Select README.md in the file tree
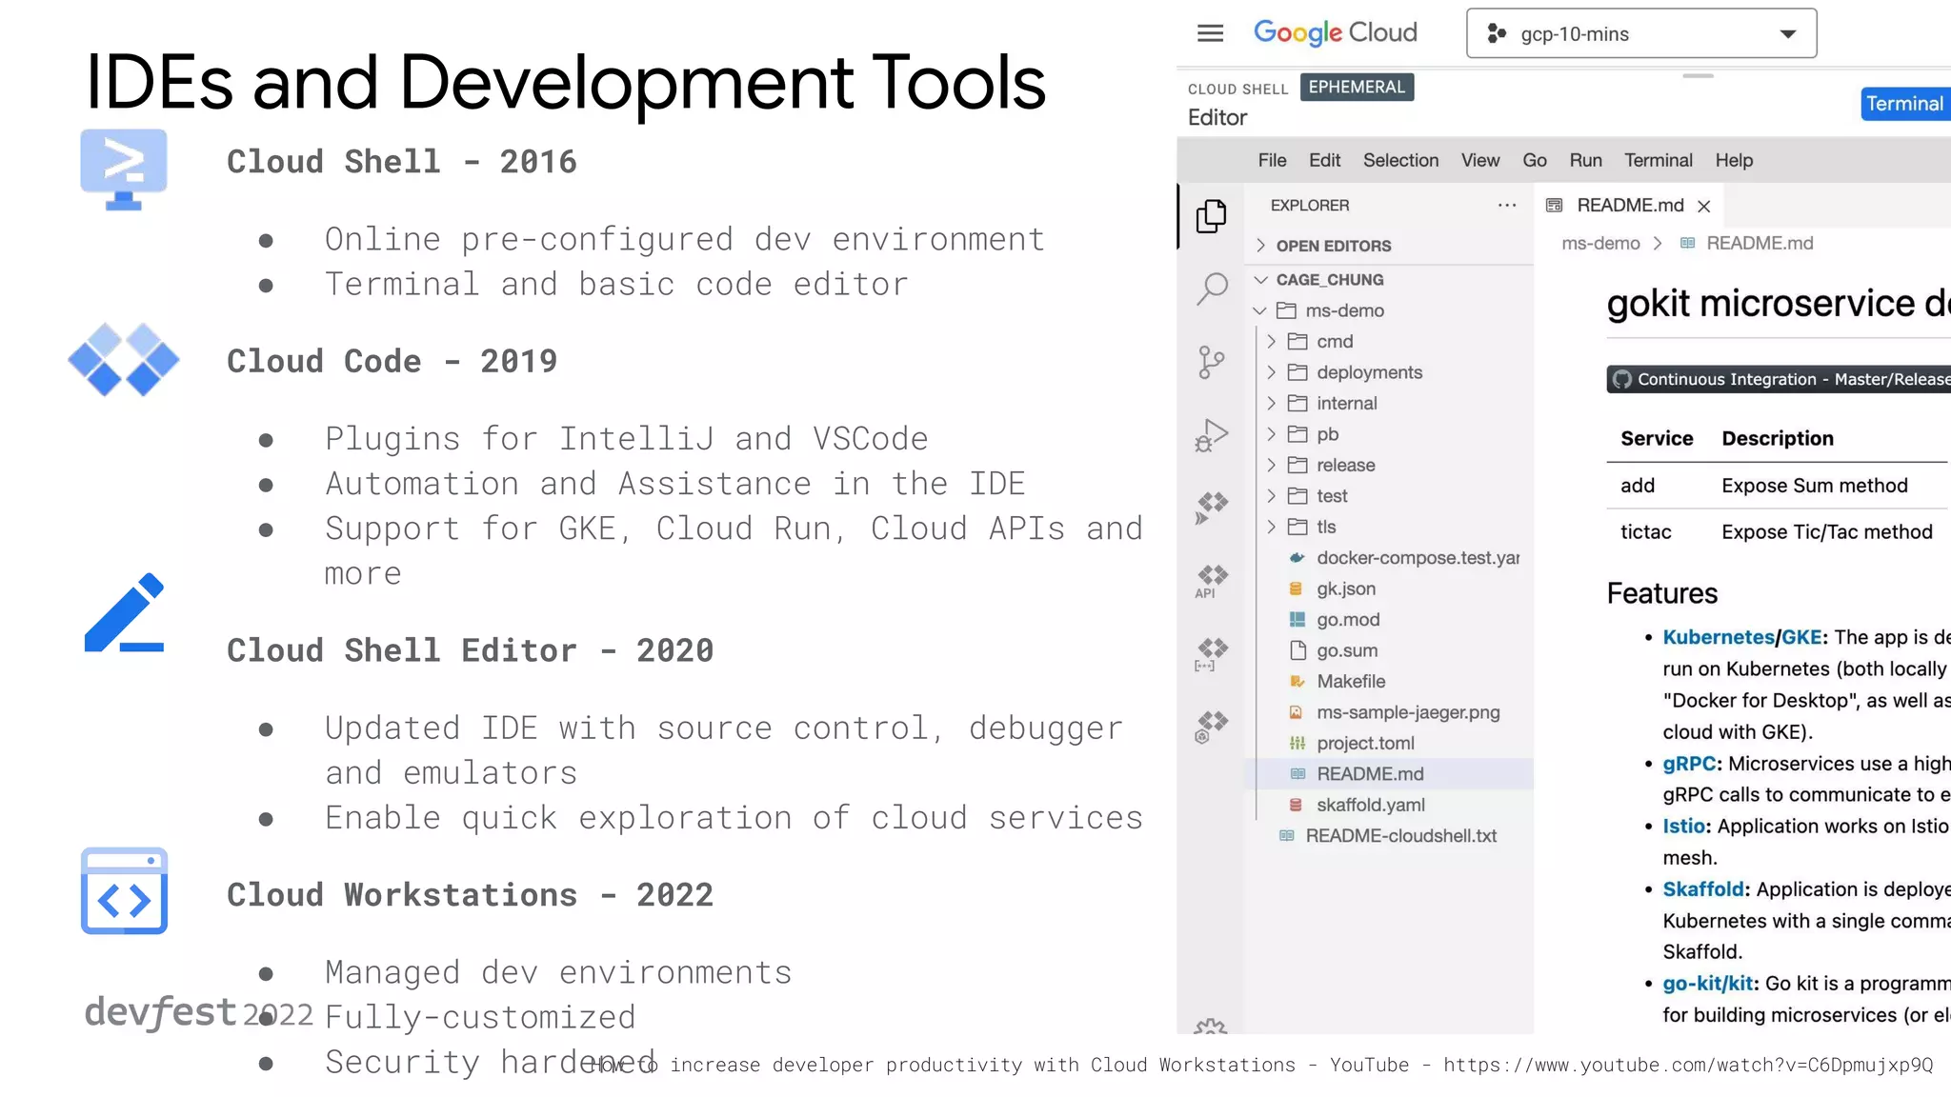This screenshot has height=1097, width=1951. pyautogui.click(x=1389, y=774)
